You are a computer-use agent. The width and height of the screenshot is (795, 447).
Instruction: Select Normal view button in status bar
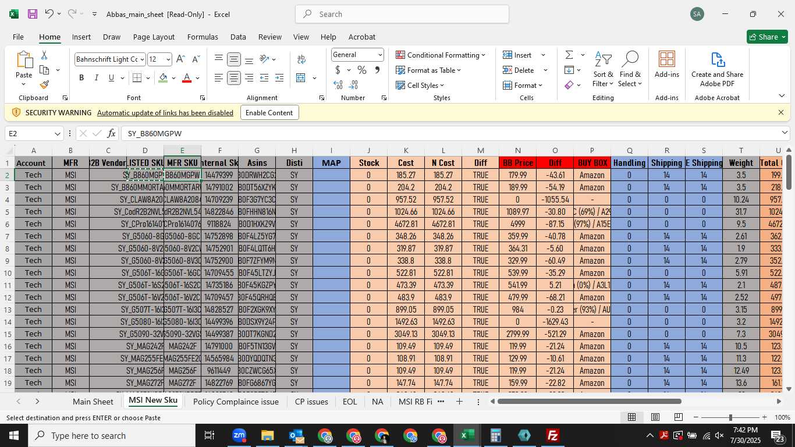631,417
